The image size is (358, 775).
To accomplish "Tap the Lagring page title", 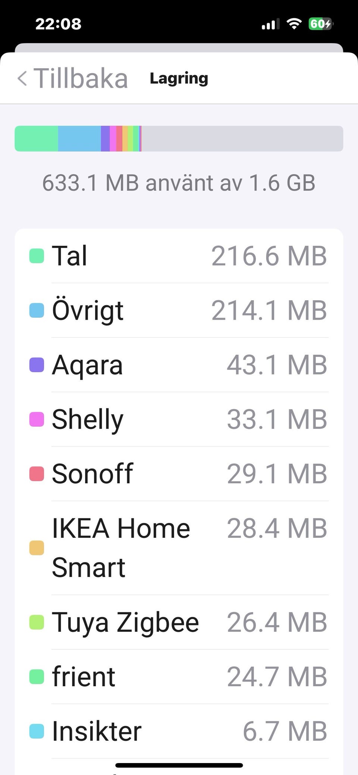I will (179, 78).
